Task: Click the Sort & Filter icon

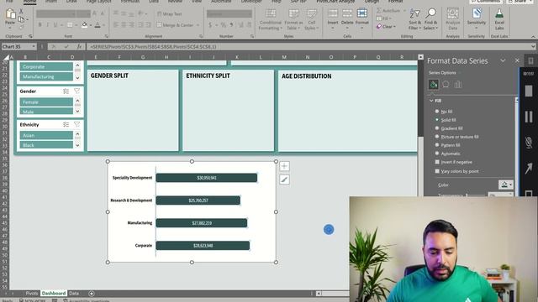Action: pyautogui.click(x=414, y=13)
